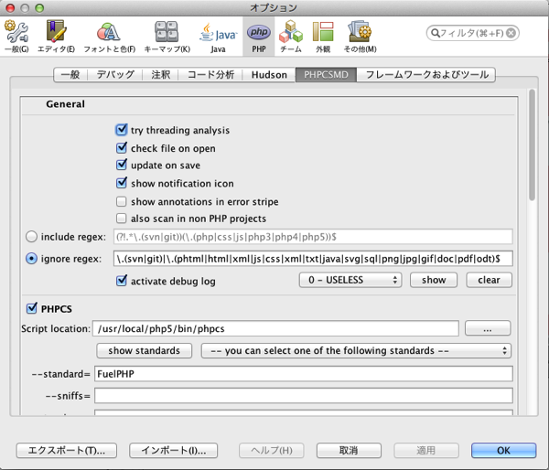Toggle activate debug log checkbox
This screenshot has height=470, width=549.
(x=121, y=281)
